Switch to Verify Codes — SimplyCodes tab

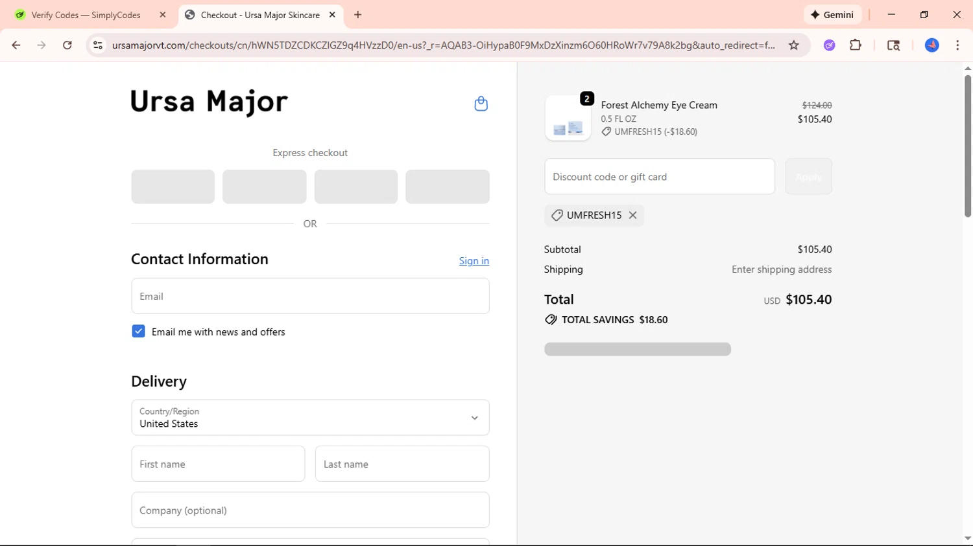(88, 15)
